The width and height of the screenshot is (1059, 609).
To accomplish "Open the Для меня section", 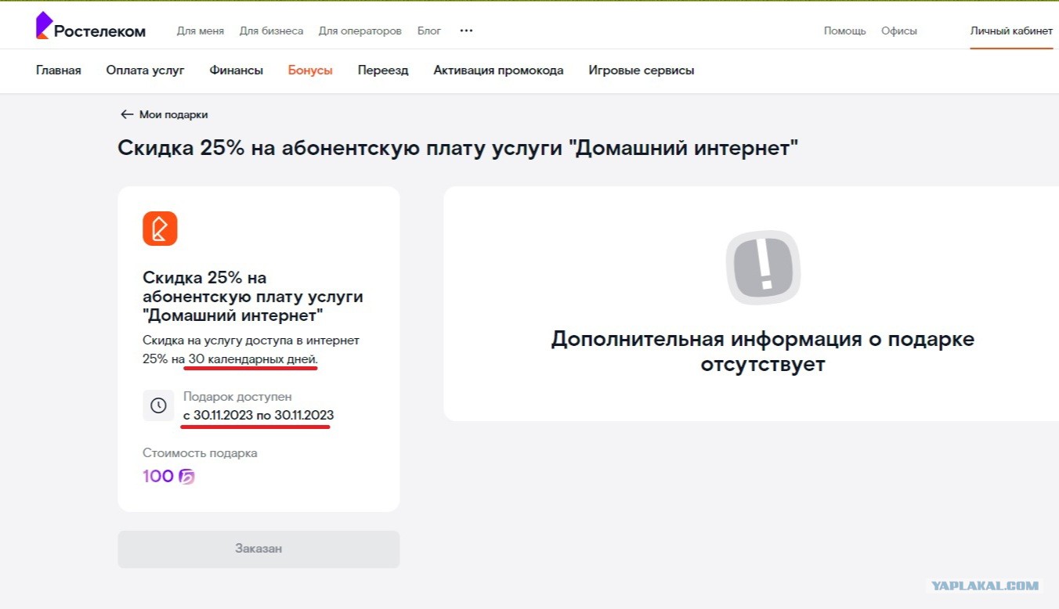I will [x=201, y=31].
